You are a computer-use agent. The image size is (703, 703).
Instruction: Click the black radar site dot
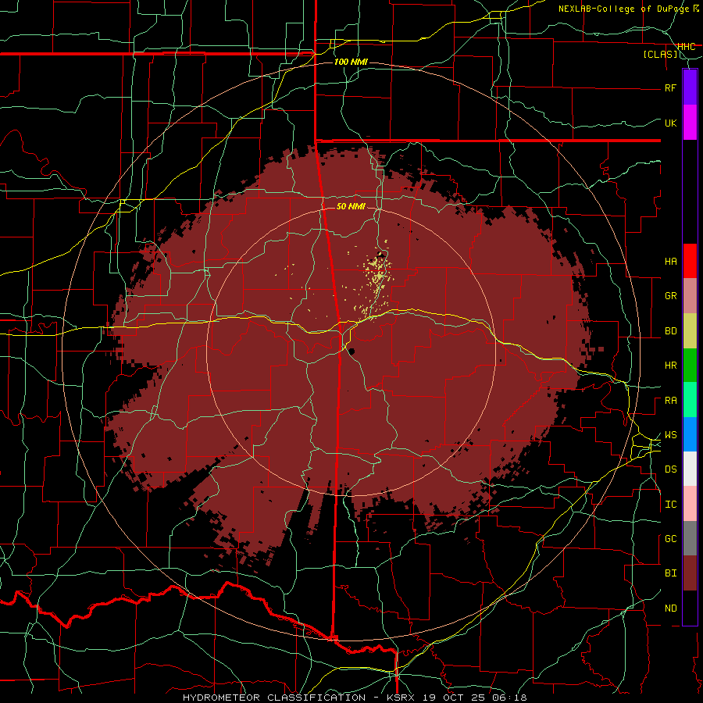tap(351, 351)
